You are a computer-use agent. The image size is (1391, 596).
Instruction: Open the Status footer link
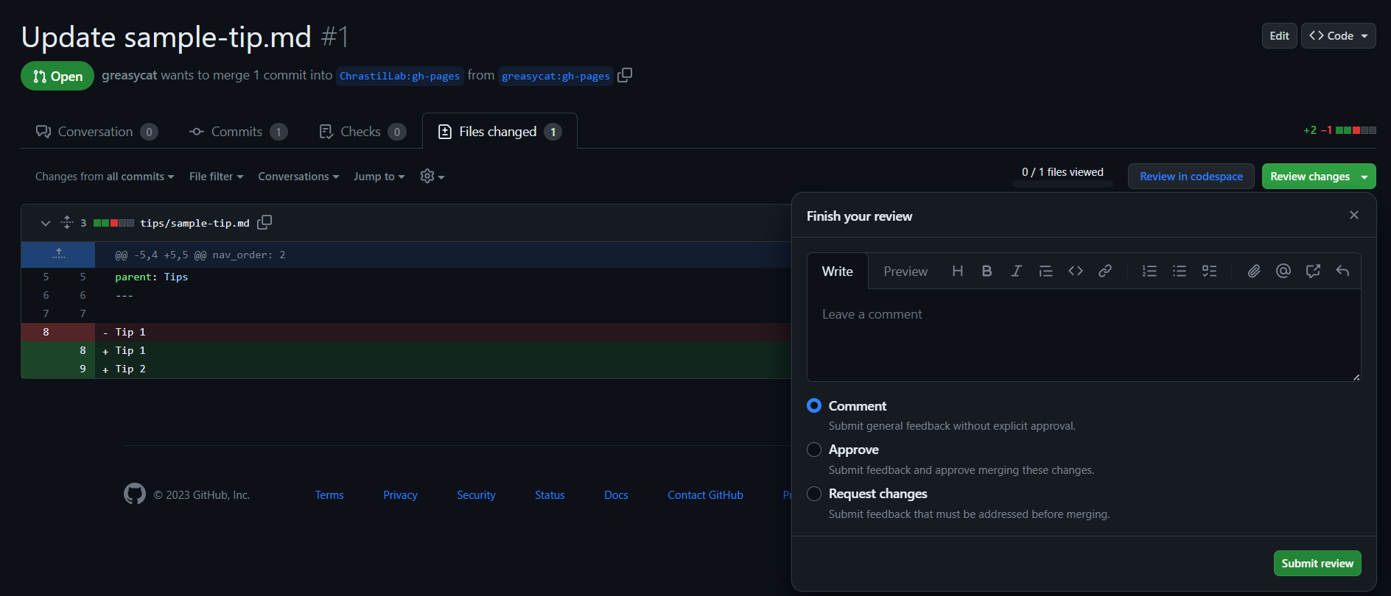550,494
